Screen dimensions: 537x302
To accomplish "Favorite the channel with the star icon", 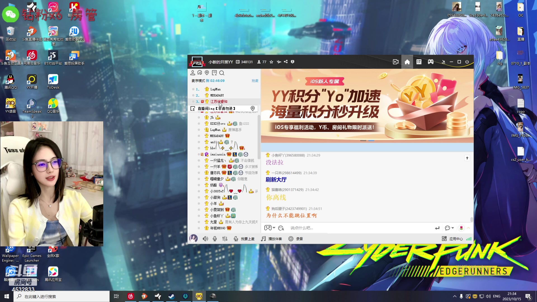I will pos(271,62).
